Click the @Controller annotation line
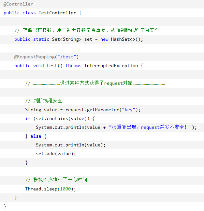This screenshot has height=211, width=204. coord(18,4)
